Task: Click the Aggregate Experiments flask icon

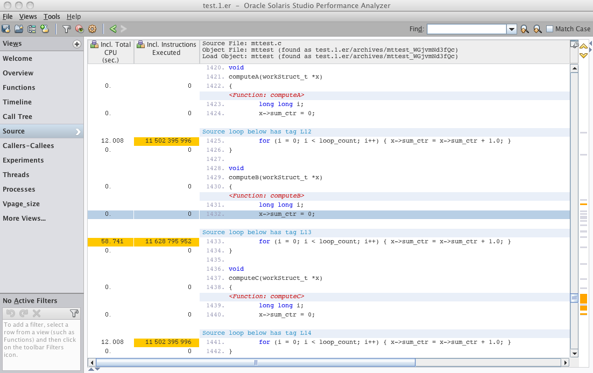Action: coord(45,29)
